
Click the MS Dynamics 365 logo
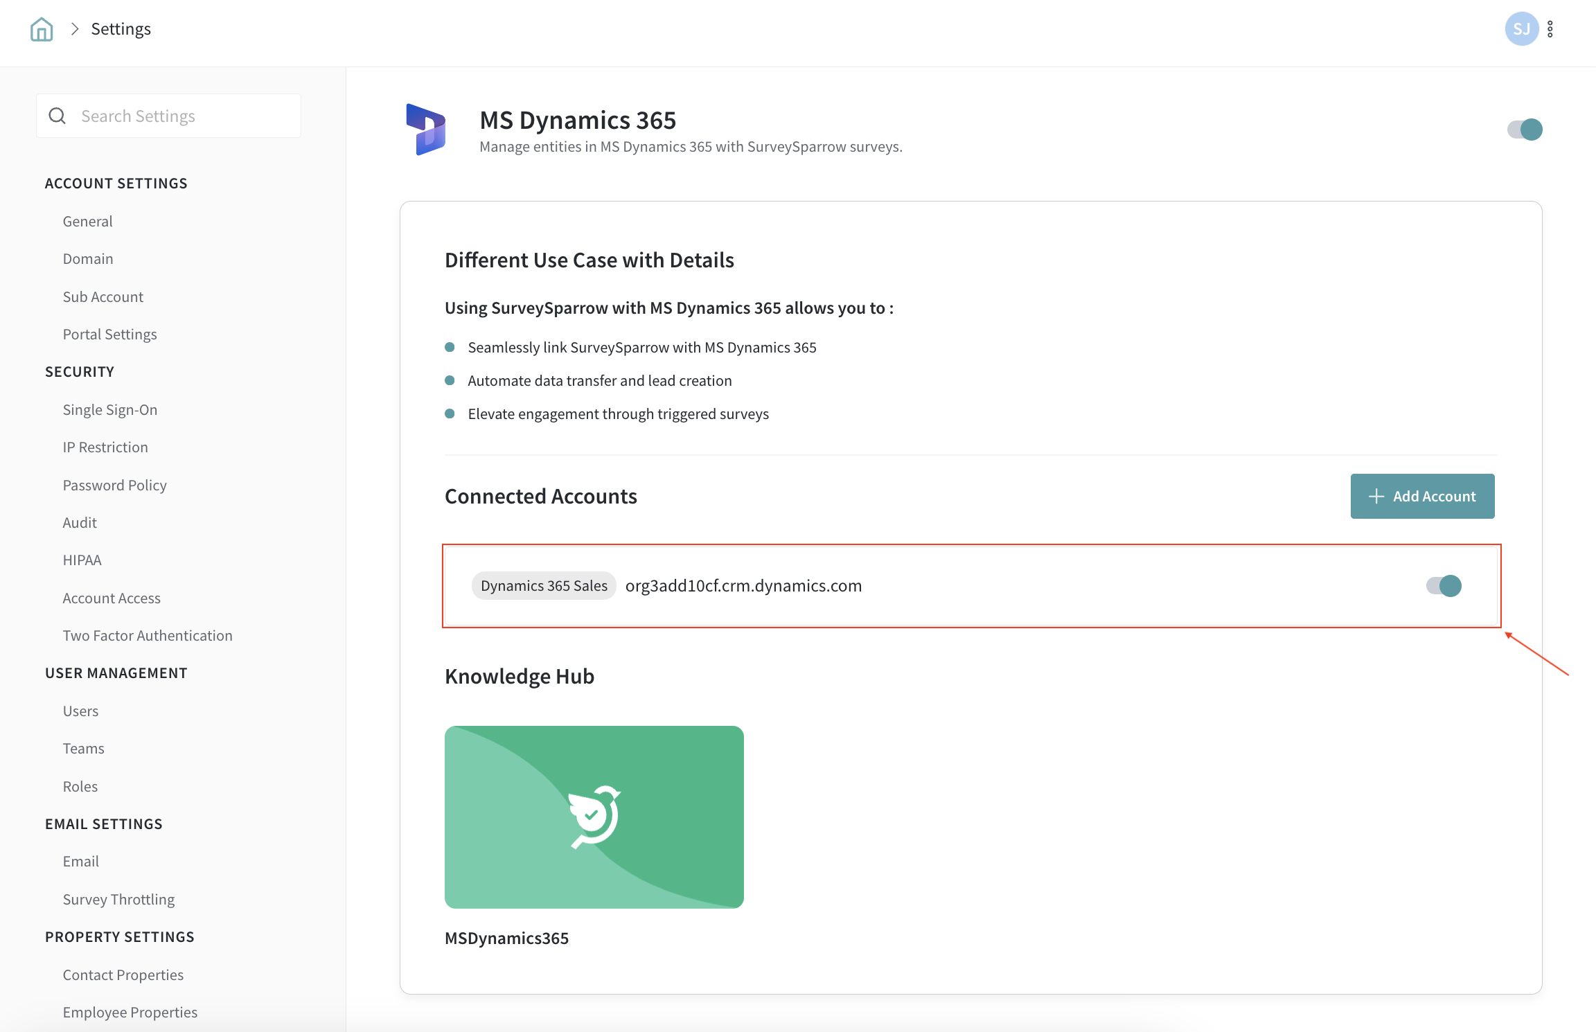425,130
